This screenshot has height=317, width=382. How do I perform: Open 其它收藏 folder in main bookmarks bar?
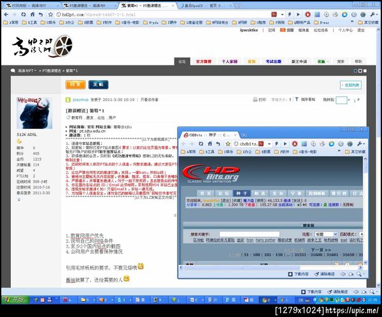[x=368, y=22]
